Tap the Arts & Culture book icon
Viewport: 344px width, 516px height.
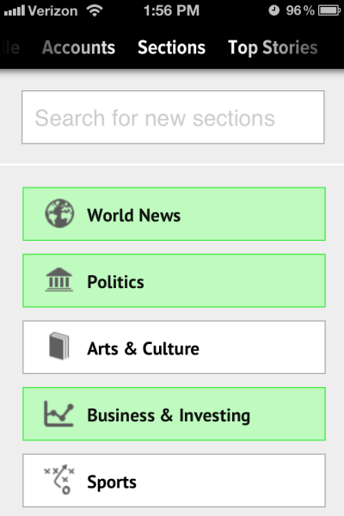(x=59, y=347)
